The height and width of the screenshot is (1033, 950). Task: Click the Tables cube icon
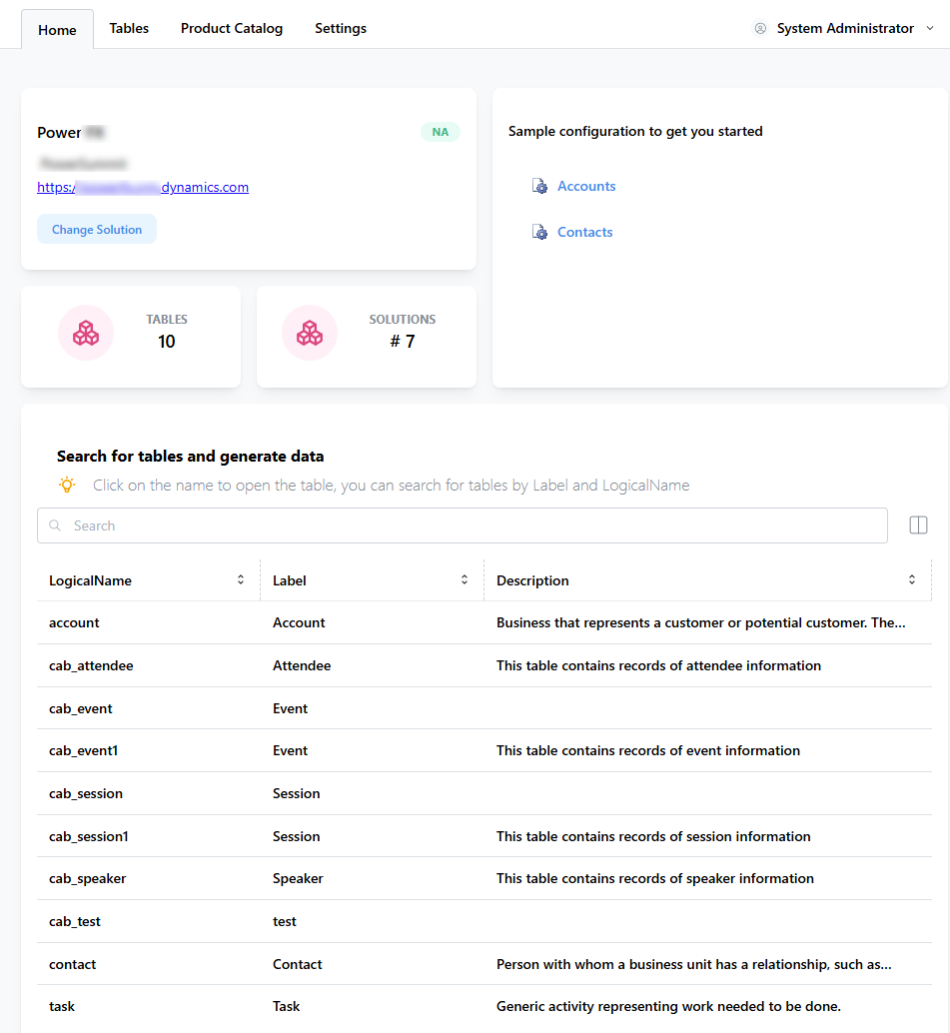click(86, 333)
